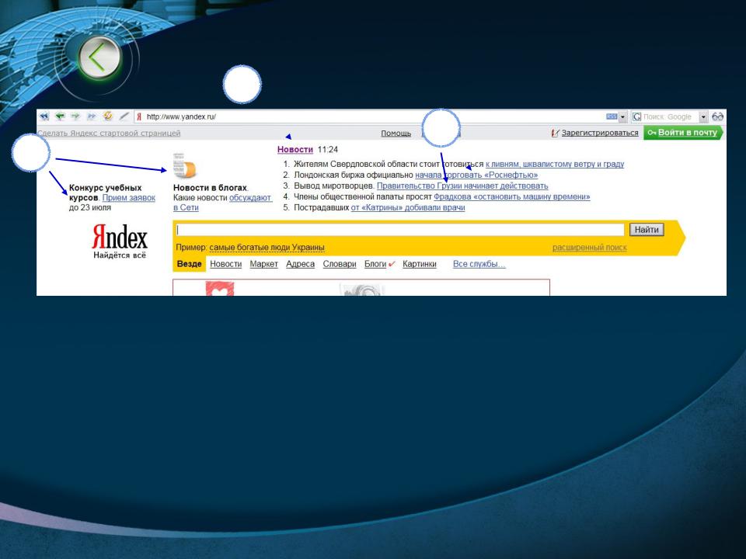This screenshot has height=559, width=746.
Task: Click the Yandex main search field
Action: coord(399,230)
